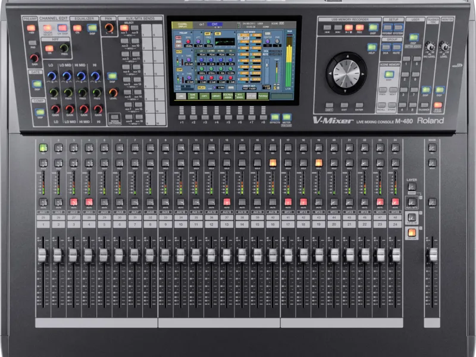Image resolution: width=476 pixels, height=357 pixels.
Task: Click the F1 function button below the screen
Action: [x=182, y=117]
